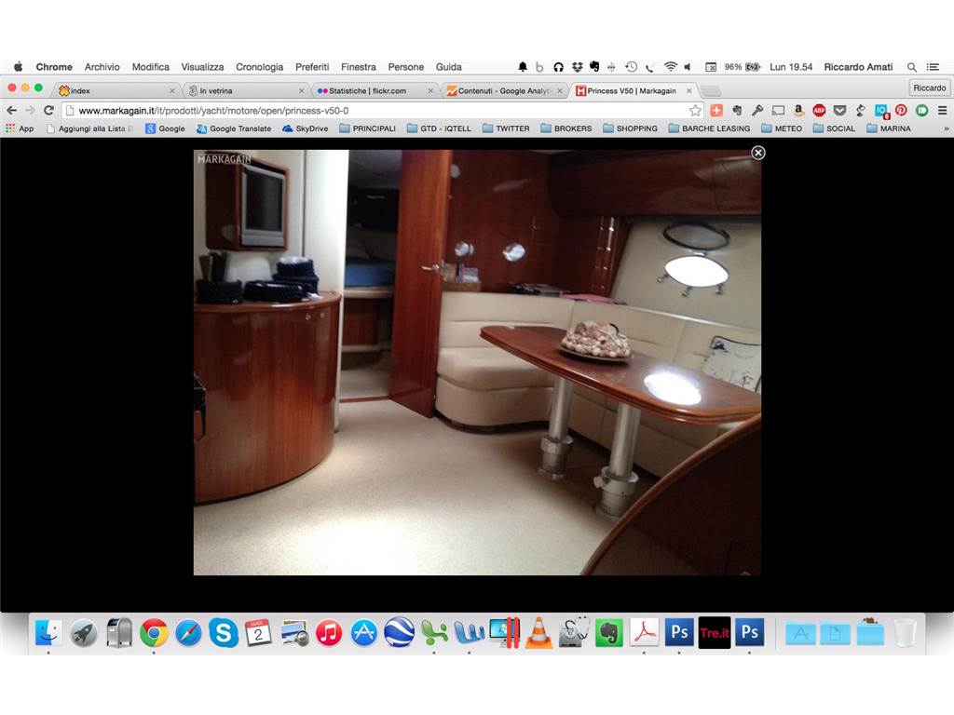954x715 pixels.
Task: Open Chrome hamburger menu
Action: pos(943,111)
